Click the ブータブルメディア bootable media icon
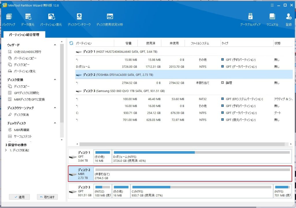The height and width of the screenshot is (208, 296). click(x=250, y=19)
